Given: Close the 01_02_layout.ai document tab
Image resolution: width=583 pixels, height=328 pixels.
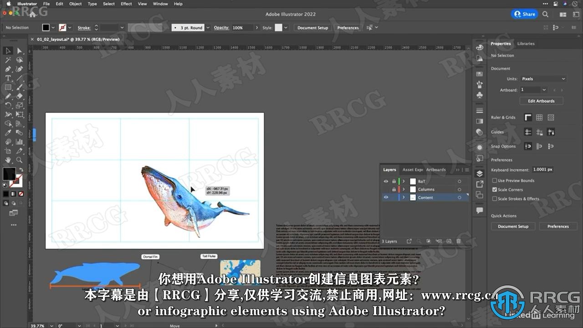Looking at the screenshot, I should click(32, 39).
